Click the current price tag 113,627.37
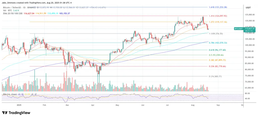 point(249,29)
